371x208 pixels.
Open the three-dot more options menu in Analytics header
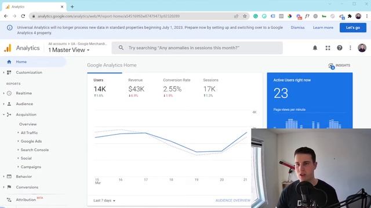pyautogui.click(x=350, y=48)
